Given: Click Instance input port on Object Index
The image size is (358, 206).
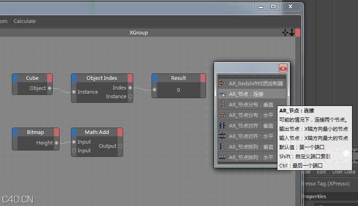Looking at the screenshot, I should [74, 92].
